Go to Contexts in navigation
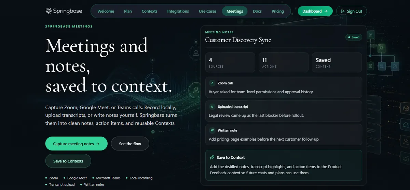410x190 pixels. pyautogui.click(x=149, y=11)
